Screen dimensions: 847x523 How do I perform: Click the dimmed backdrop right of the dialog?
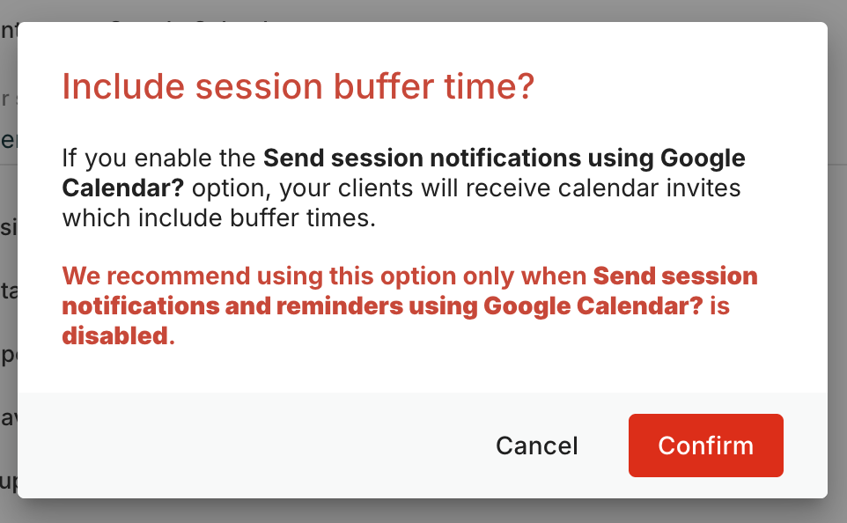point(837,264)
